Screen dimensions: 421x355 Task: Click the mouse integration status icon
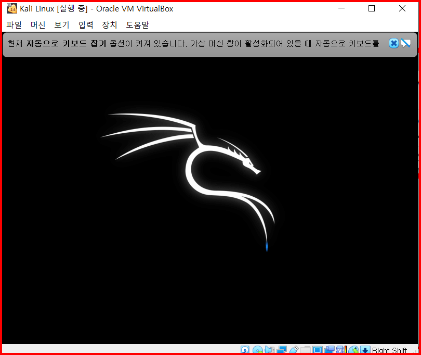tap(353, 349)
